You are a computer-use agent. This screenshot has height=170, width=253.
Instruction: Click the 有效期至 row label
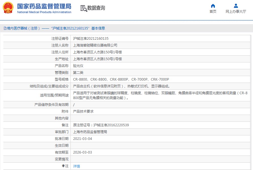point(62,152)
